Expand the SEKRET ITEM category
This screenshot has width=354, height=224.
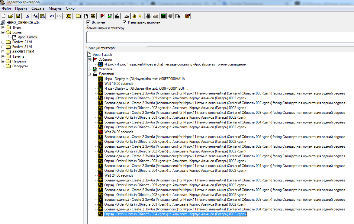3,52
